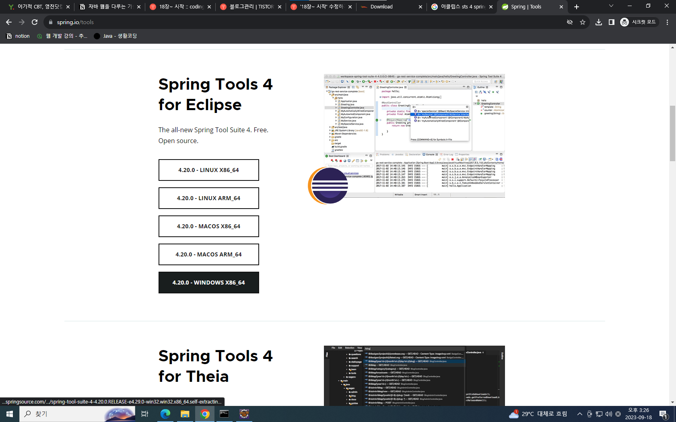
Task: Click the Eclipse IDE screenshot thumbnail
Action: coord(414,136)
